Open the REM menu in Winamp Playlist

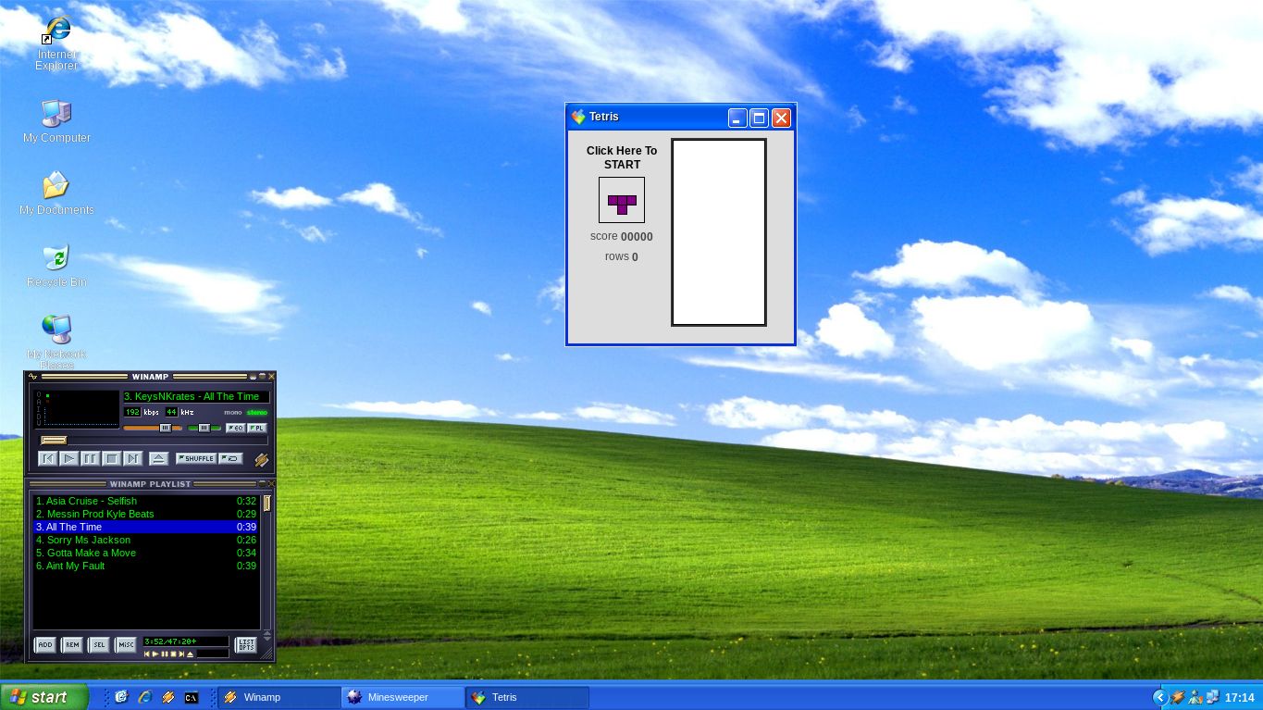coord(72,645)
